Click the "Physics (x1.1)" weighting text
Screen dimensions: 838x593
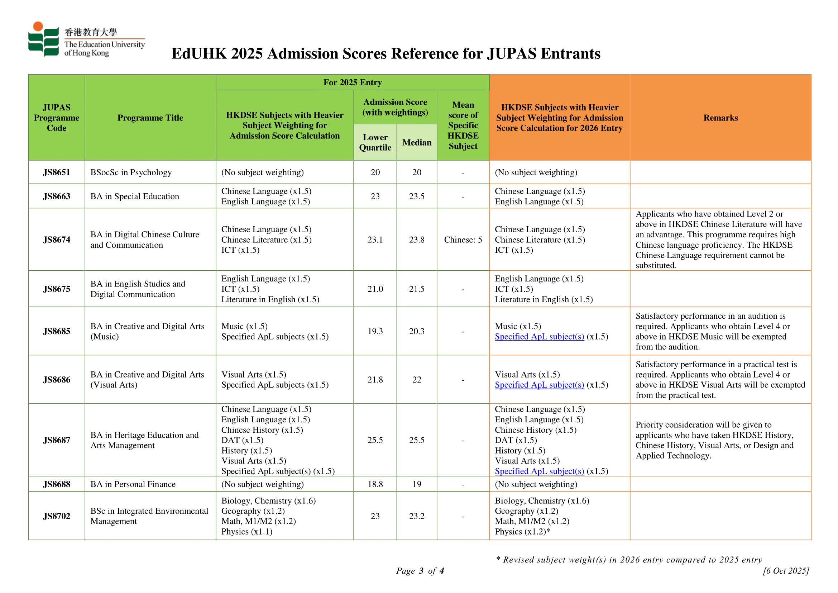coord(247,532)
